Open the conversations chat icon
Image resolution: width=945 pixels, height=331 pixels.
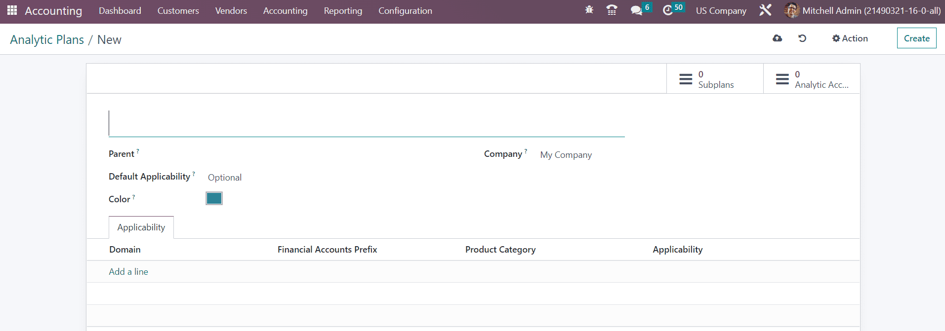click(637, 10)
